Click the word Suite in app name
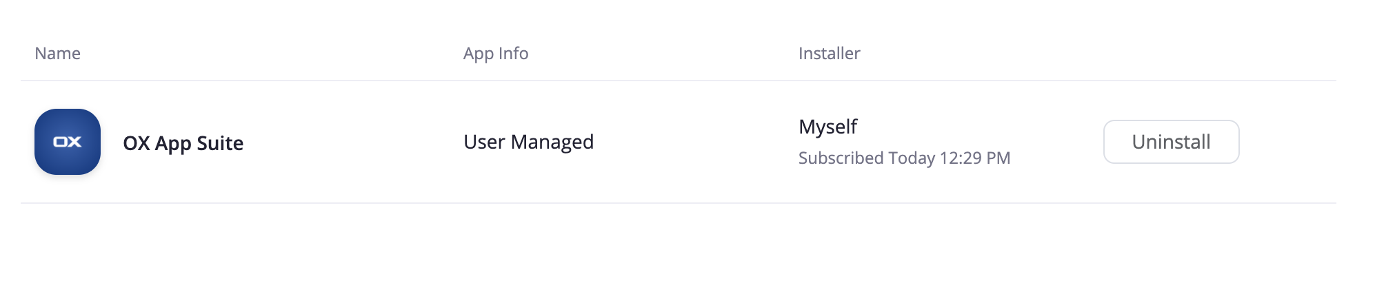 tap(220, 143)
